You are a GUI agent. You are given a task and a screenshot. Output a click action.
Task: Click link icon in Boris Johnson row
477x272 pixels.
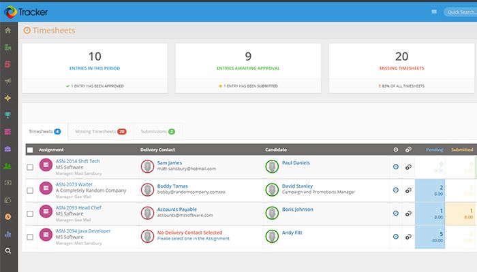(408, 214)
